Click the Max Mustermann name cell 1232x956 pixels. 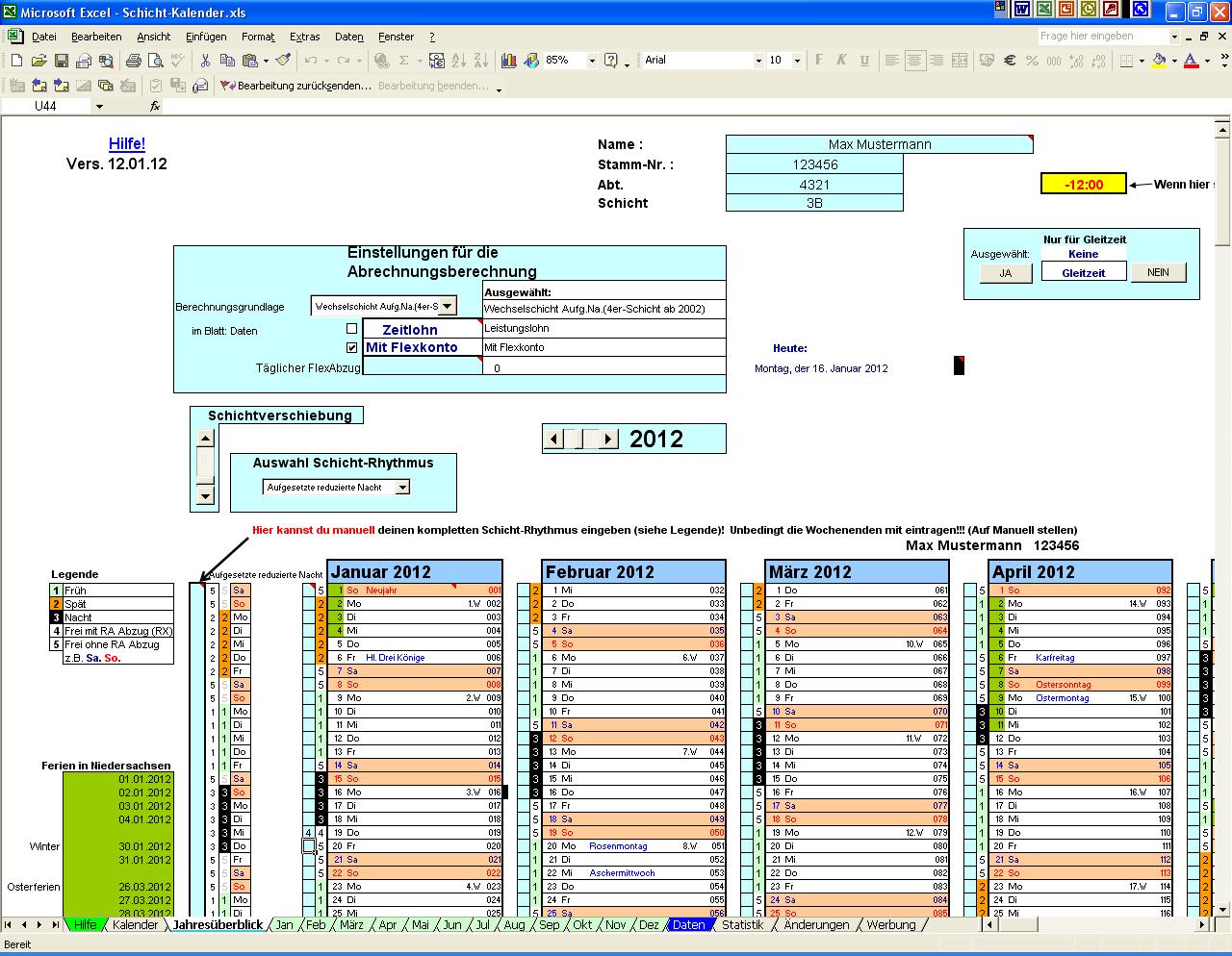879,144
